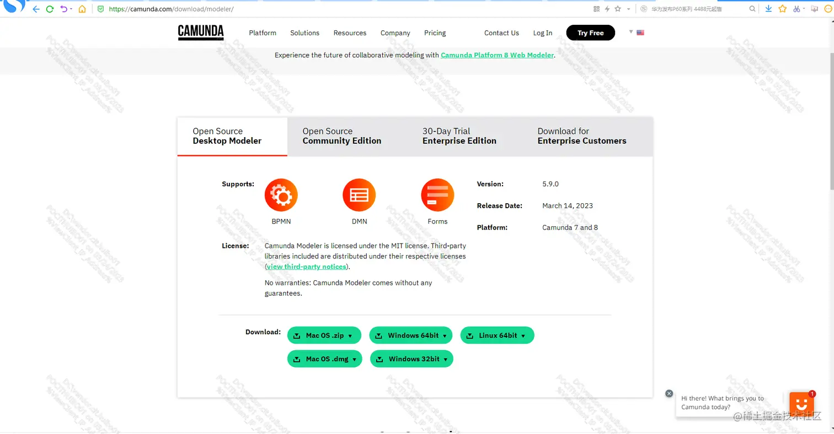Open the orange chat widget icon
The width and height of the screenshot is (834, 434).
(801, 405)
